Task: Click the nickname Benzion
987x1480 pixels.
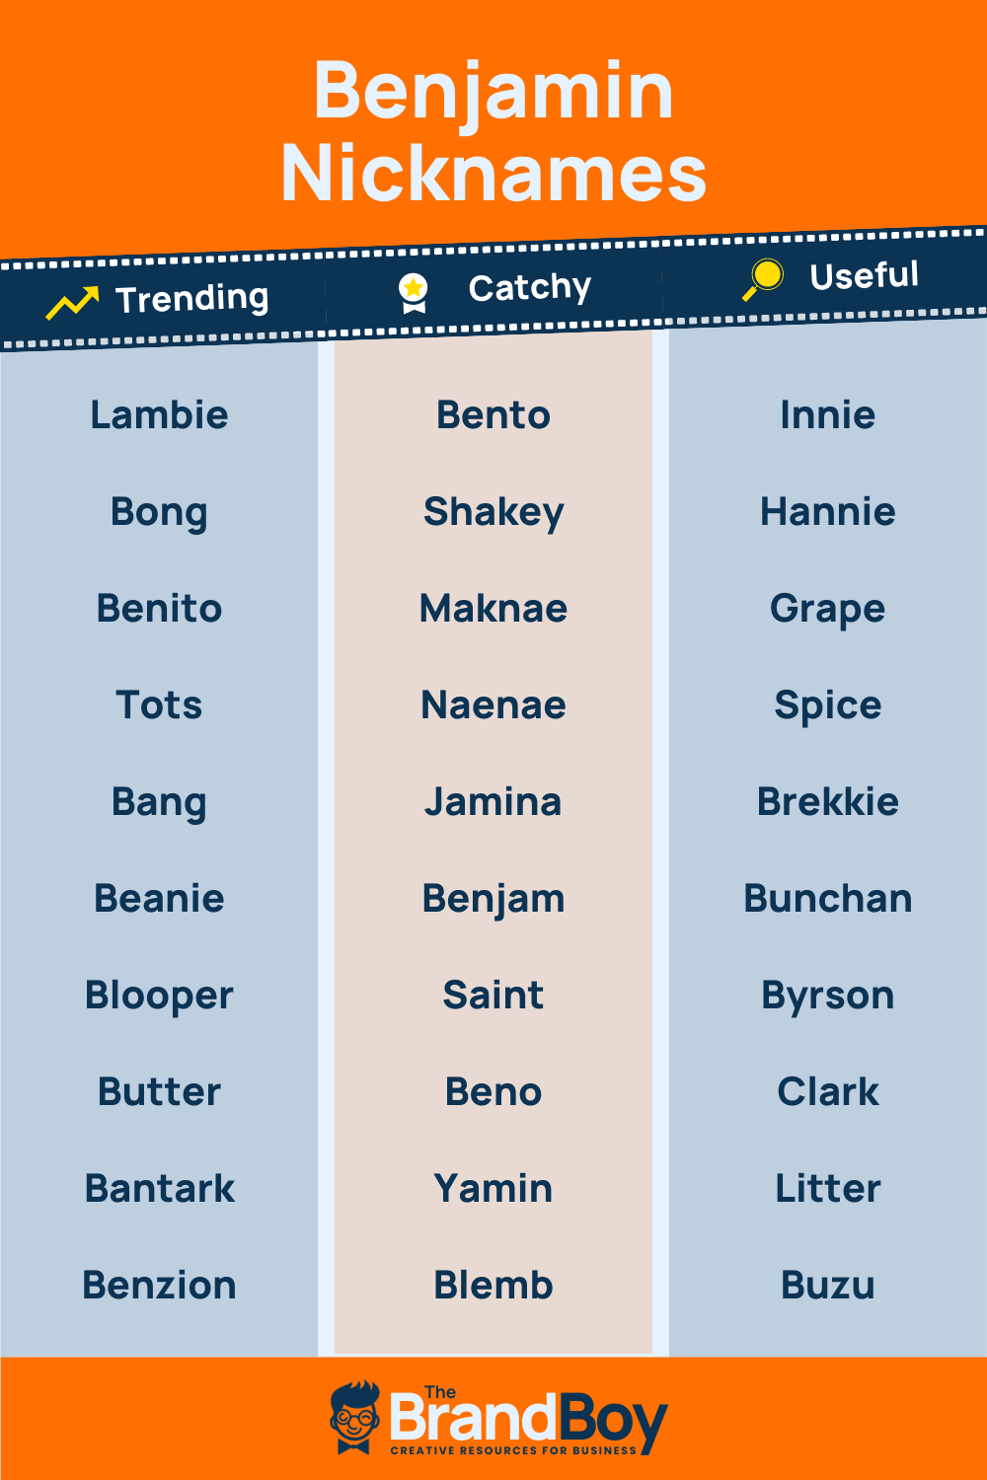Action: (159, 1286)
